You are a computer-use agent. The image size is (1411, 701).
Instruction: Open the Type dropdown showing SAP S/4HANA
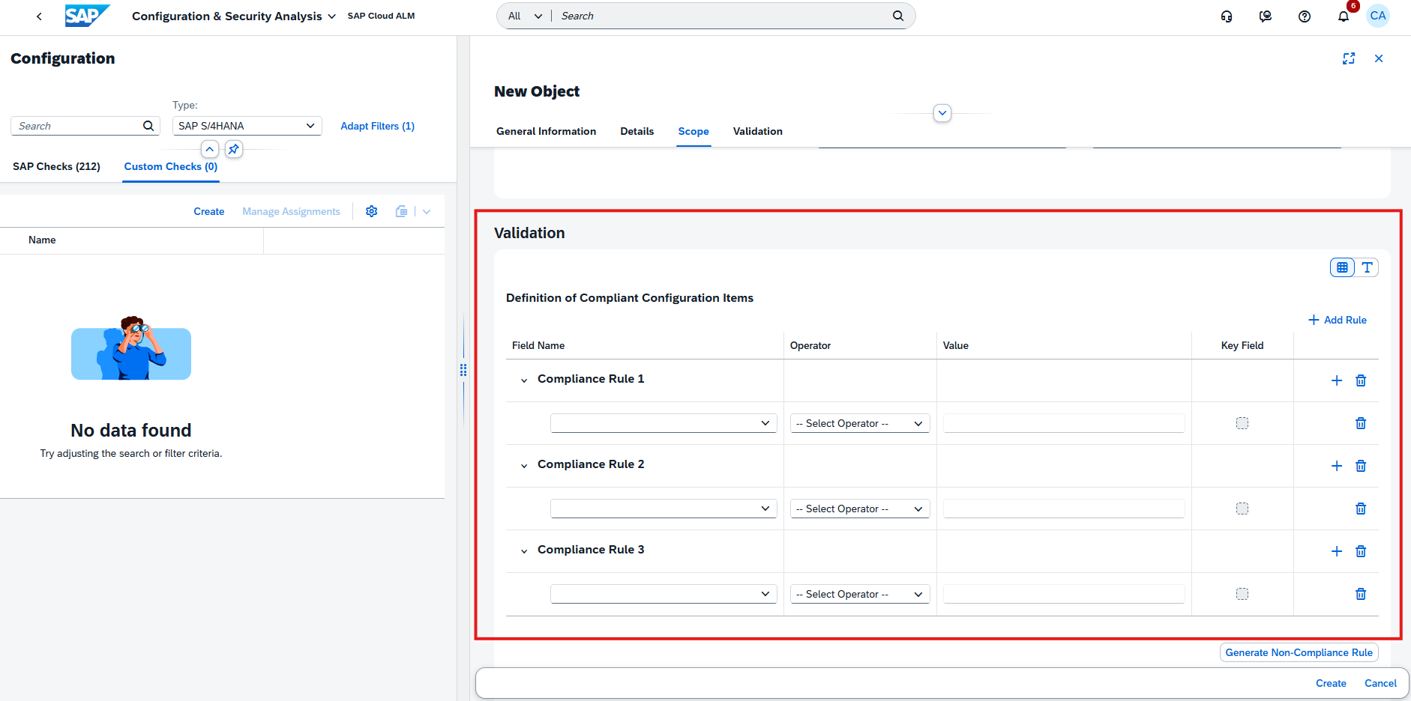point(247,126)
